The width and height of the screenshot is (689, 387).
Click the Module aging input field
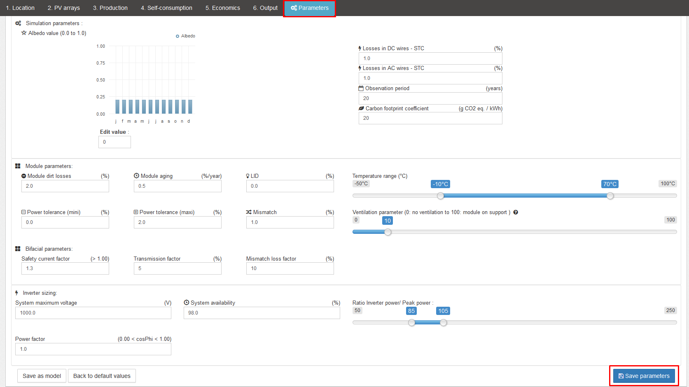click(178, 186)
